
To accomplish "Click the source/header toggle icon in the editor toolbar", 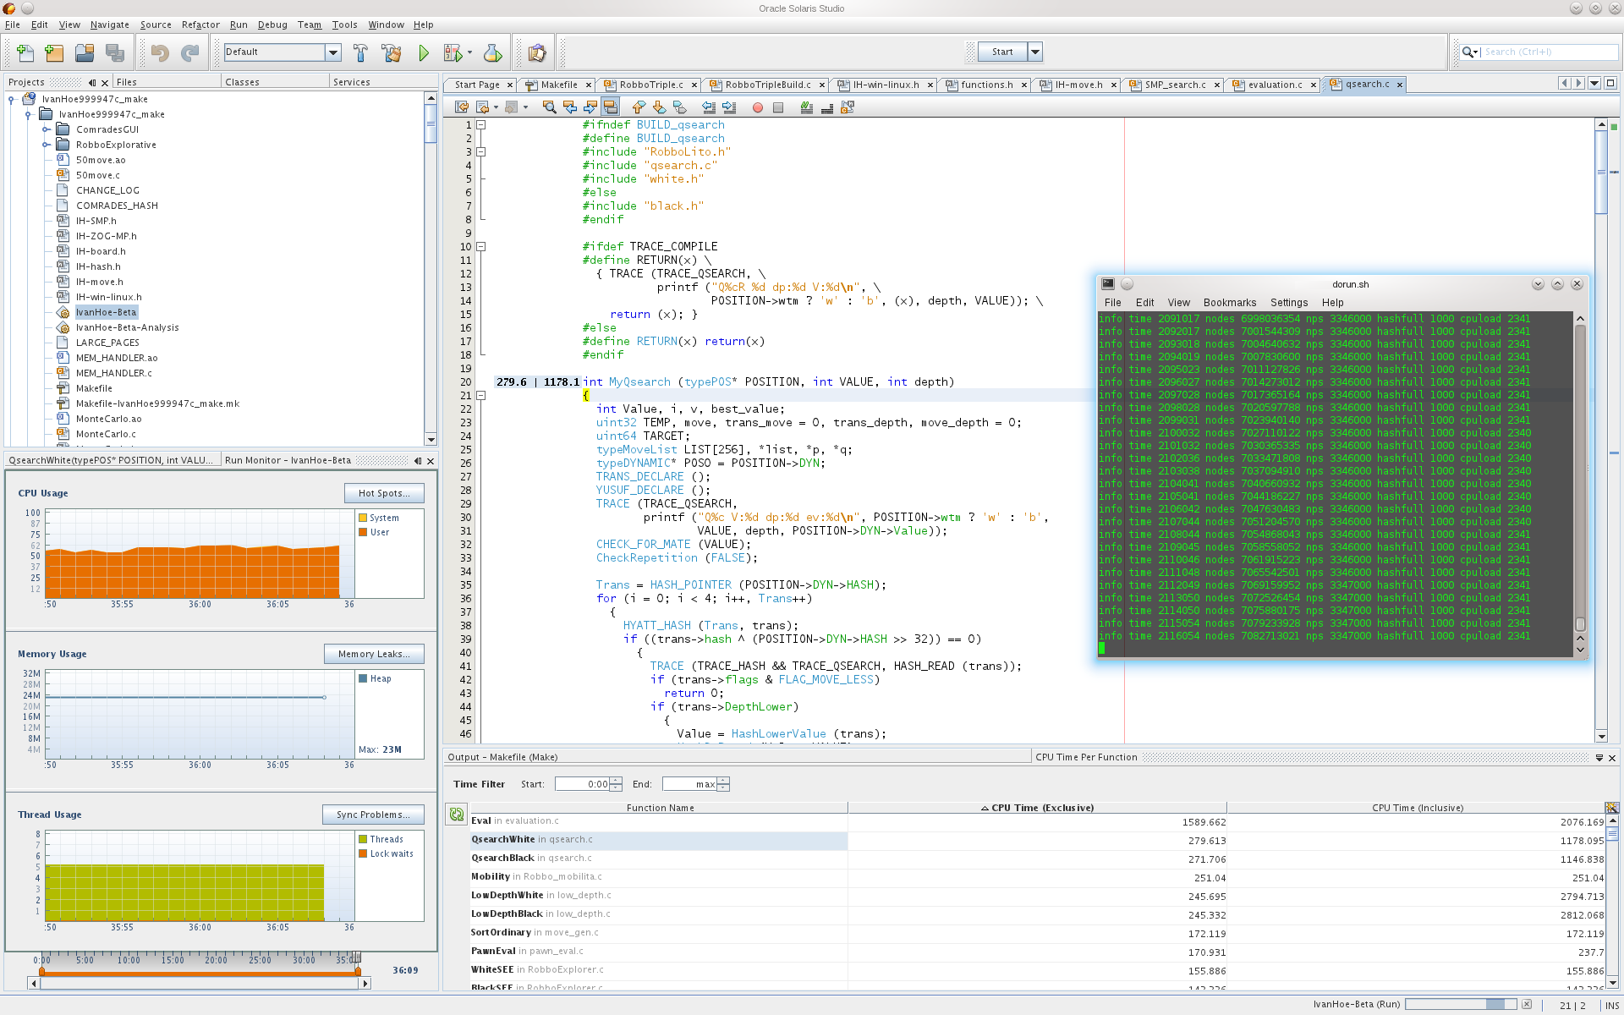I will tap(848, 107).
